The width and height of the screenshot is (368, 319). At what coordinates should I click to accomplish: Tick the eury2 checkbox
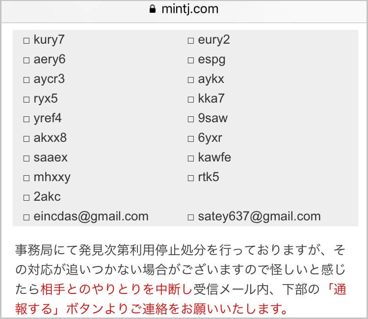point(191,40)
